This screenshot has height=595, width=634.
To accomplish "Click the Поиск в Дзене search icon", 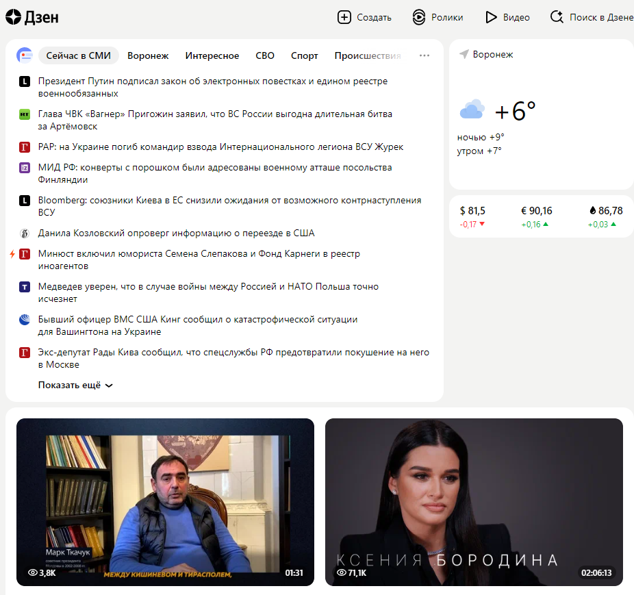I will click(557, 16).
